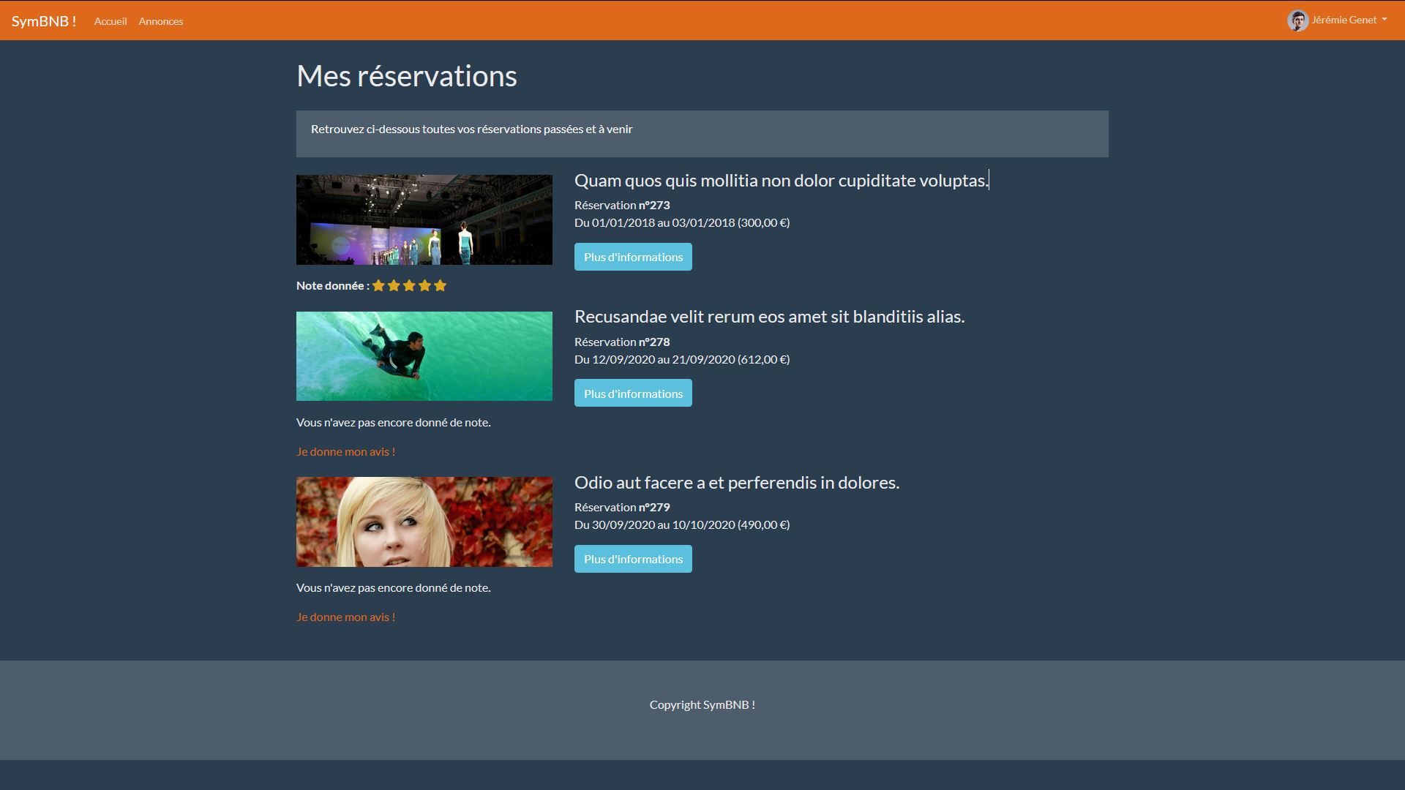Open Plus d'informations for reservation n°279
Viewport: 1405px width, 790px height.
(633, 559)
